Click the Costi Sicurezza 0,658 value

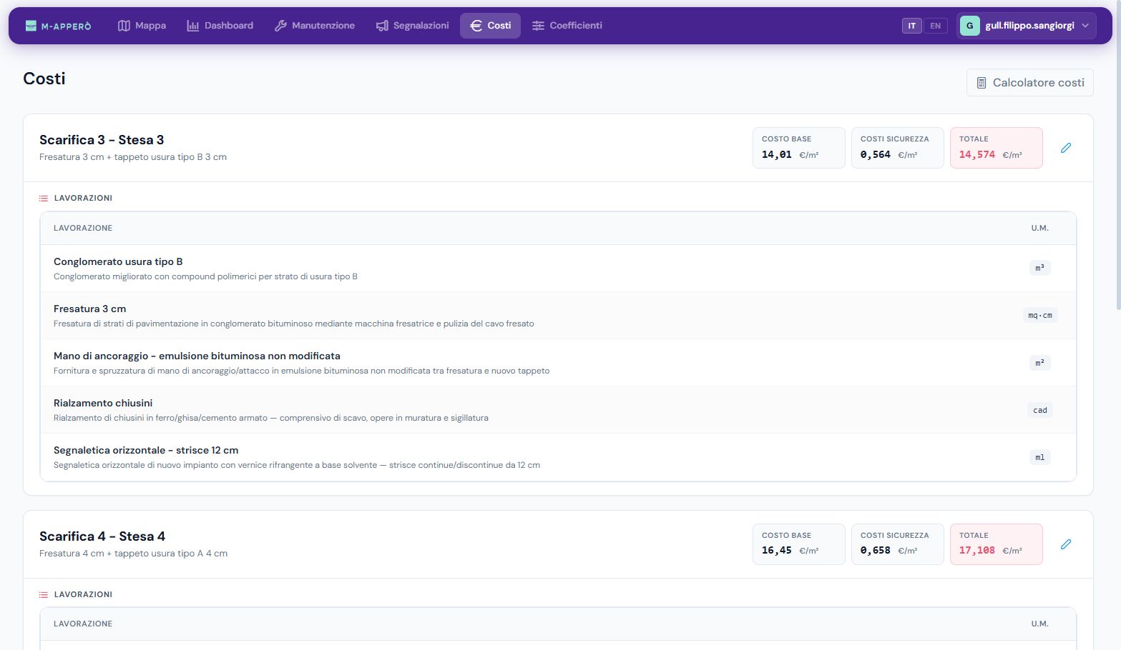[x=876, y=551]
